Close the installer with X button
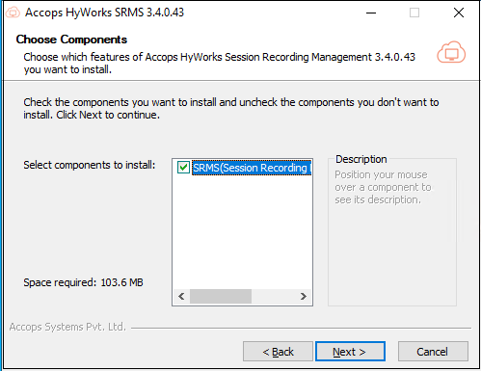Image resolution: width=481 pixels, height=371 pixels. point(459,13)
